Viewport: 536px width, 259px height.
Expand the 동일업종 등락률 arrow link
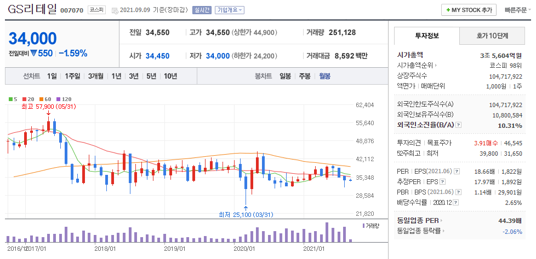point(444,231)
